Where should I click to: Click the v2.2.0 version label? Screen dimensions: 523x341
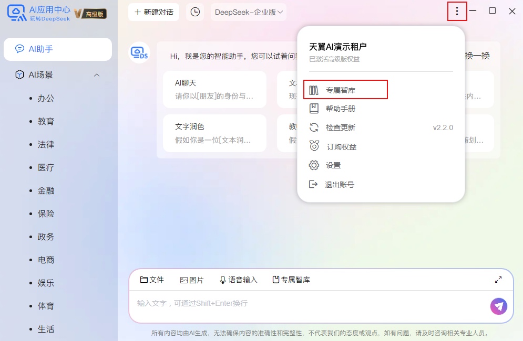coord(443,127)
